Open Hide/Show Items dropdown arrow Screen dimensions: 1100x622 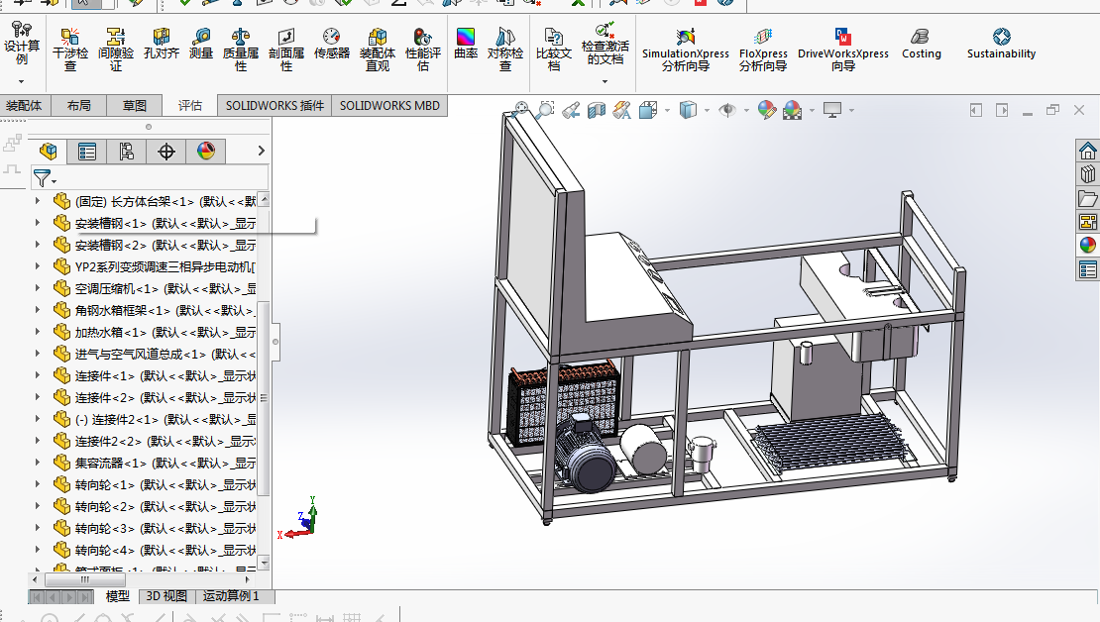point(746,110)
